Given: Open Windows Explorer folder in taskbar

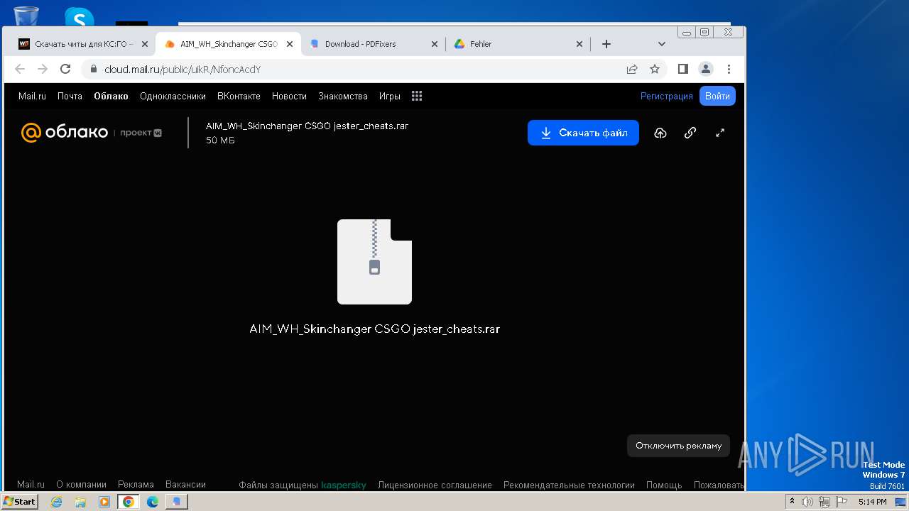Looking at the screenshot, I should pos(80,502).
